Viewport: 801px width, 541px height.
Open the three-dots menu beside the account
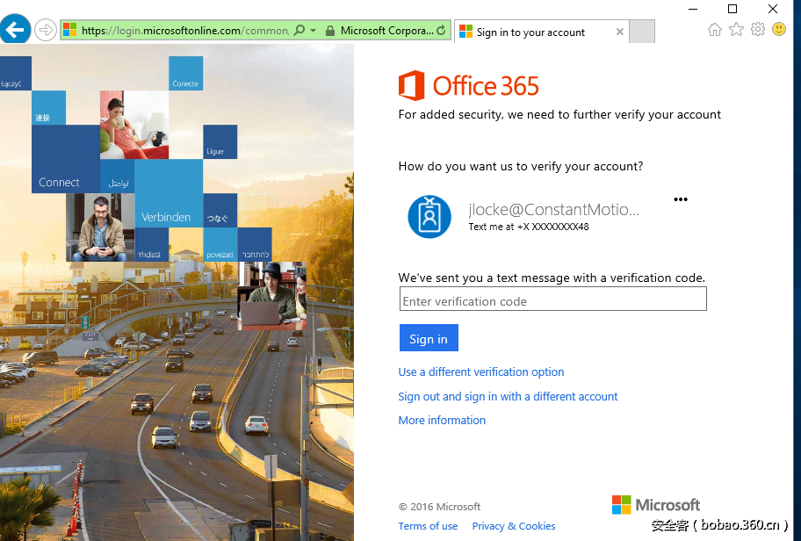click(681, 199)
